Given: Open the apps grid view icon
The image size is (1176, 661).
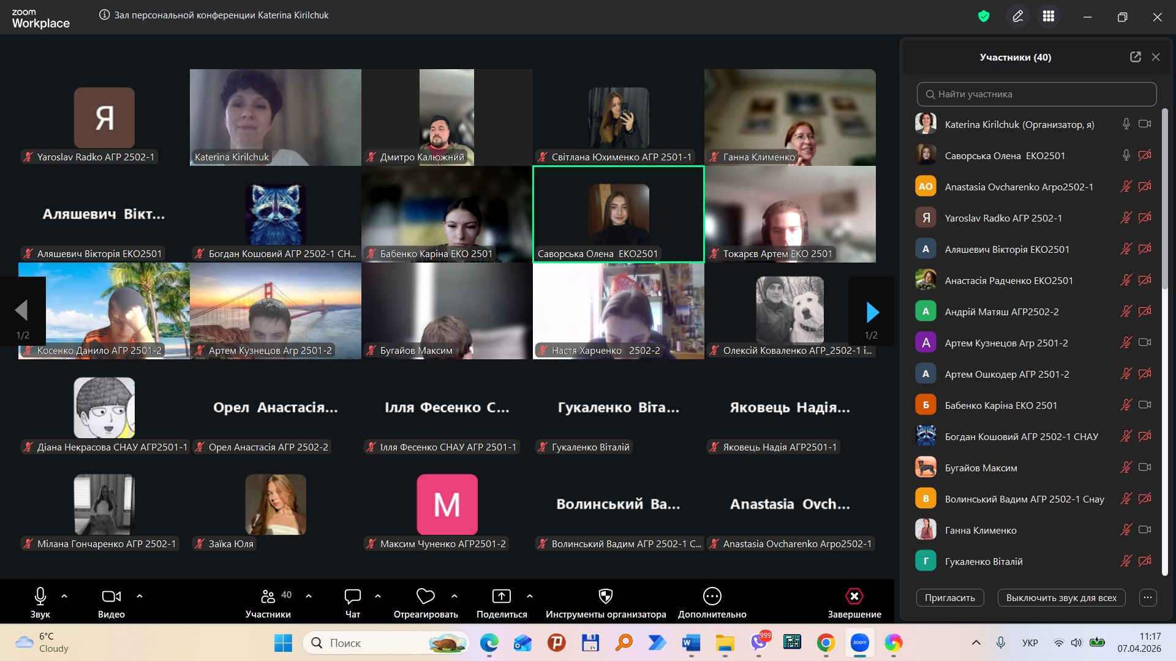Looking at the screenshot, I should (x=1049, y=17).
